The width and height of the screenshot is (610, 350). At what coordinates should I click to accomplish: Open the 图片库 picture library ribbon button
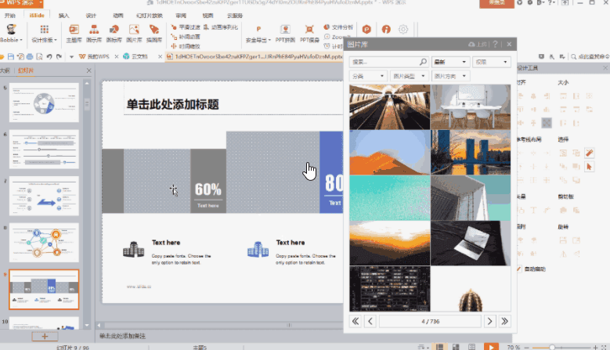click(134, 33)
